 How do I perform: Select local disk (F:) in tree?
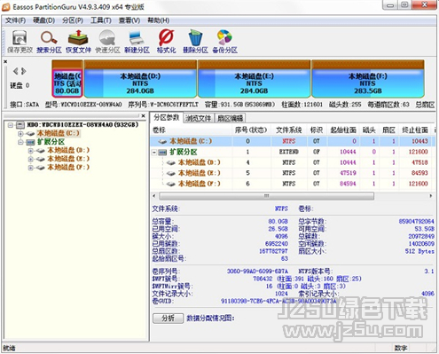(x=68, y=168)
